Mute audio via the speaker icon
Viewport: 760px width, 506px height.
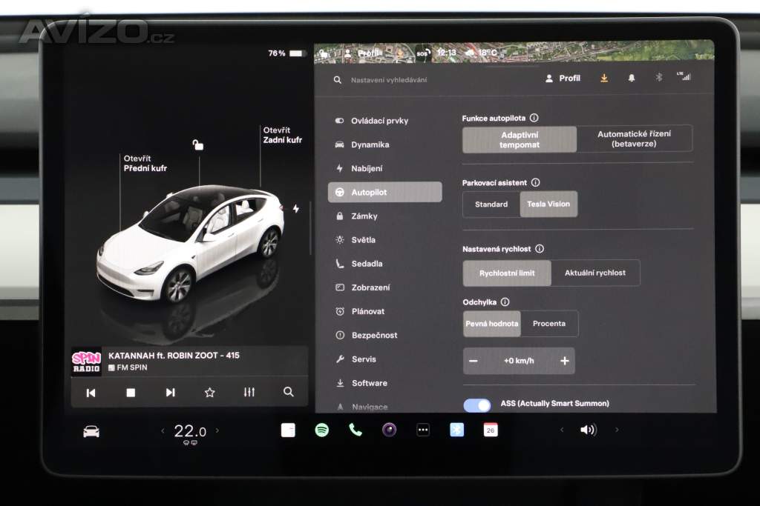pyautogui.click(x=589, y=430)
